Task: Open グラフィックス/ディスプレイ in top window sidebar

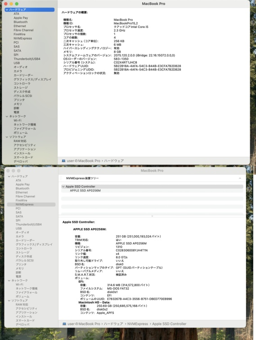Action: tap(32, 79)
